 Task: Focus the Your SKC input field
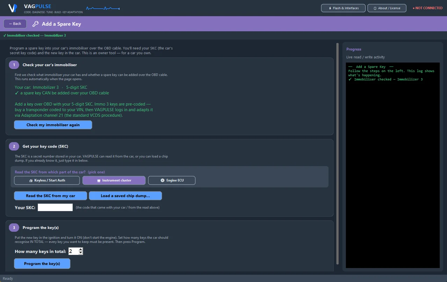tap(55, 207)
